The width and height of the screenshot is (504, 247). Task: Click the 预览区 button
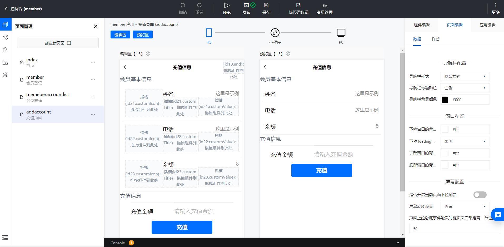[x=143, y=35]
